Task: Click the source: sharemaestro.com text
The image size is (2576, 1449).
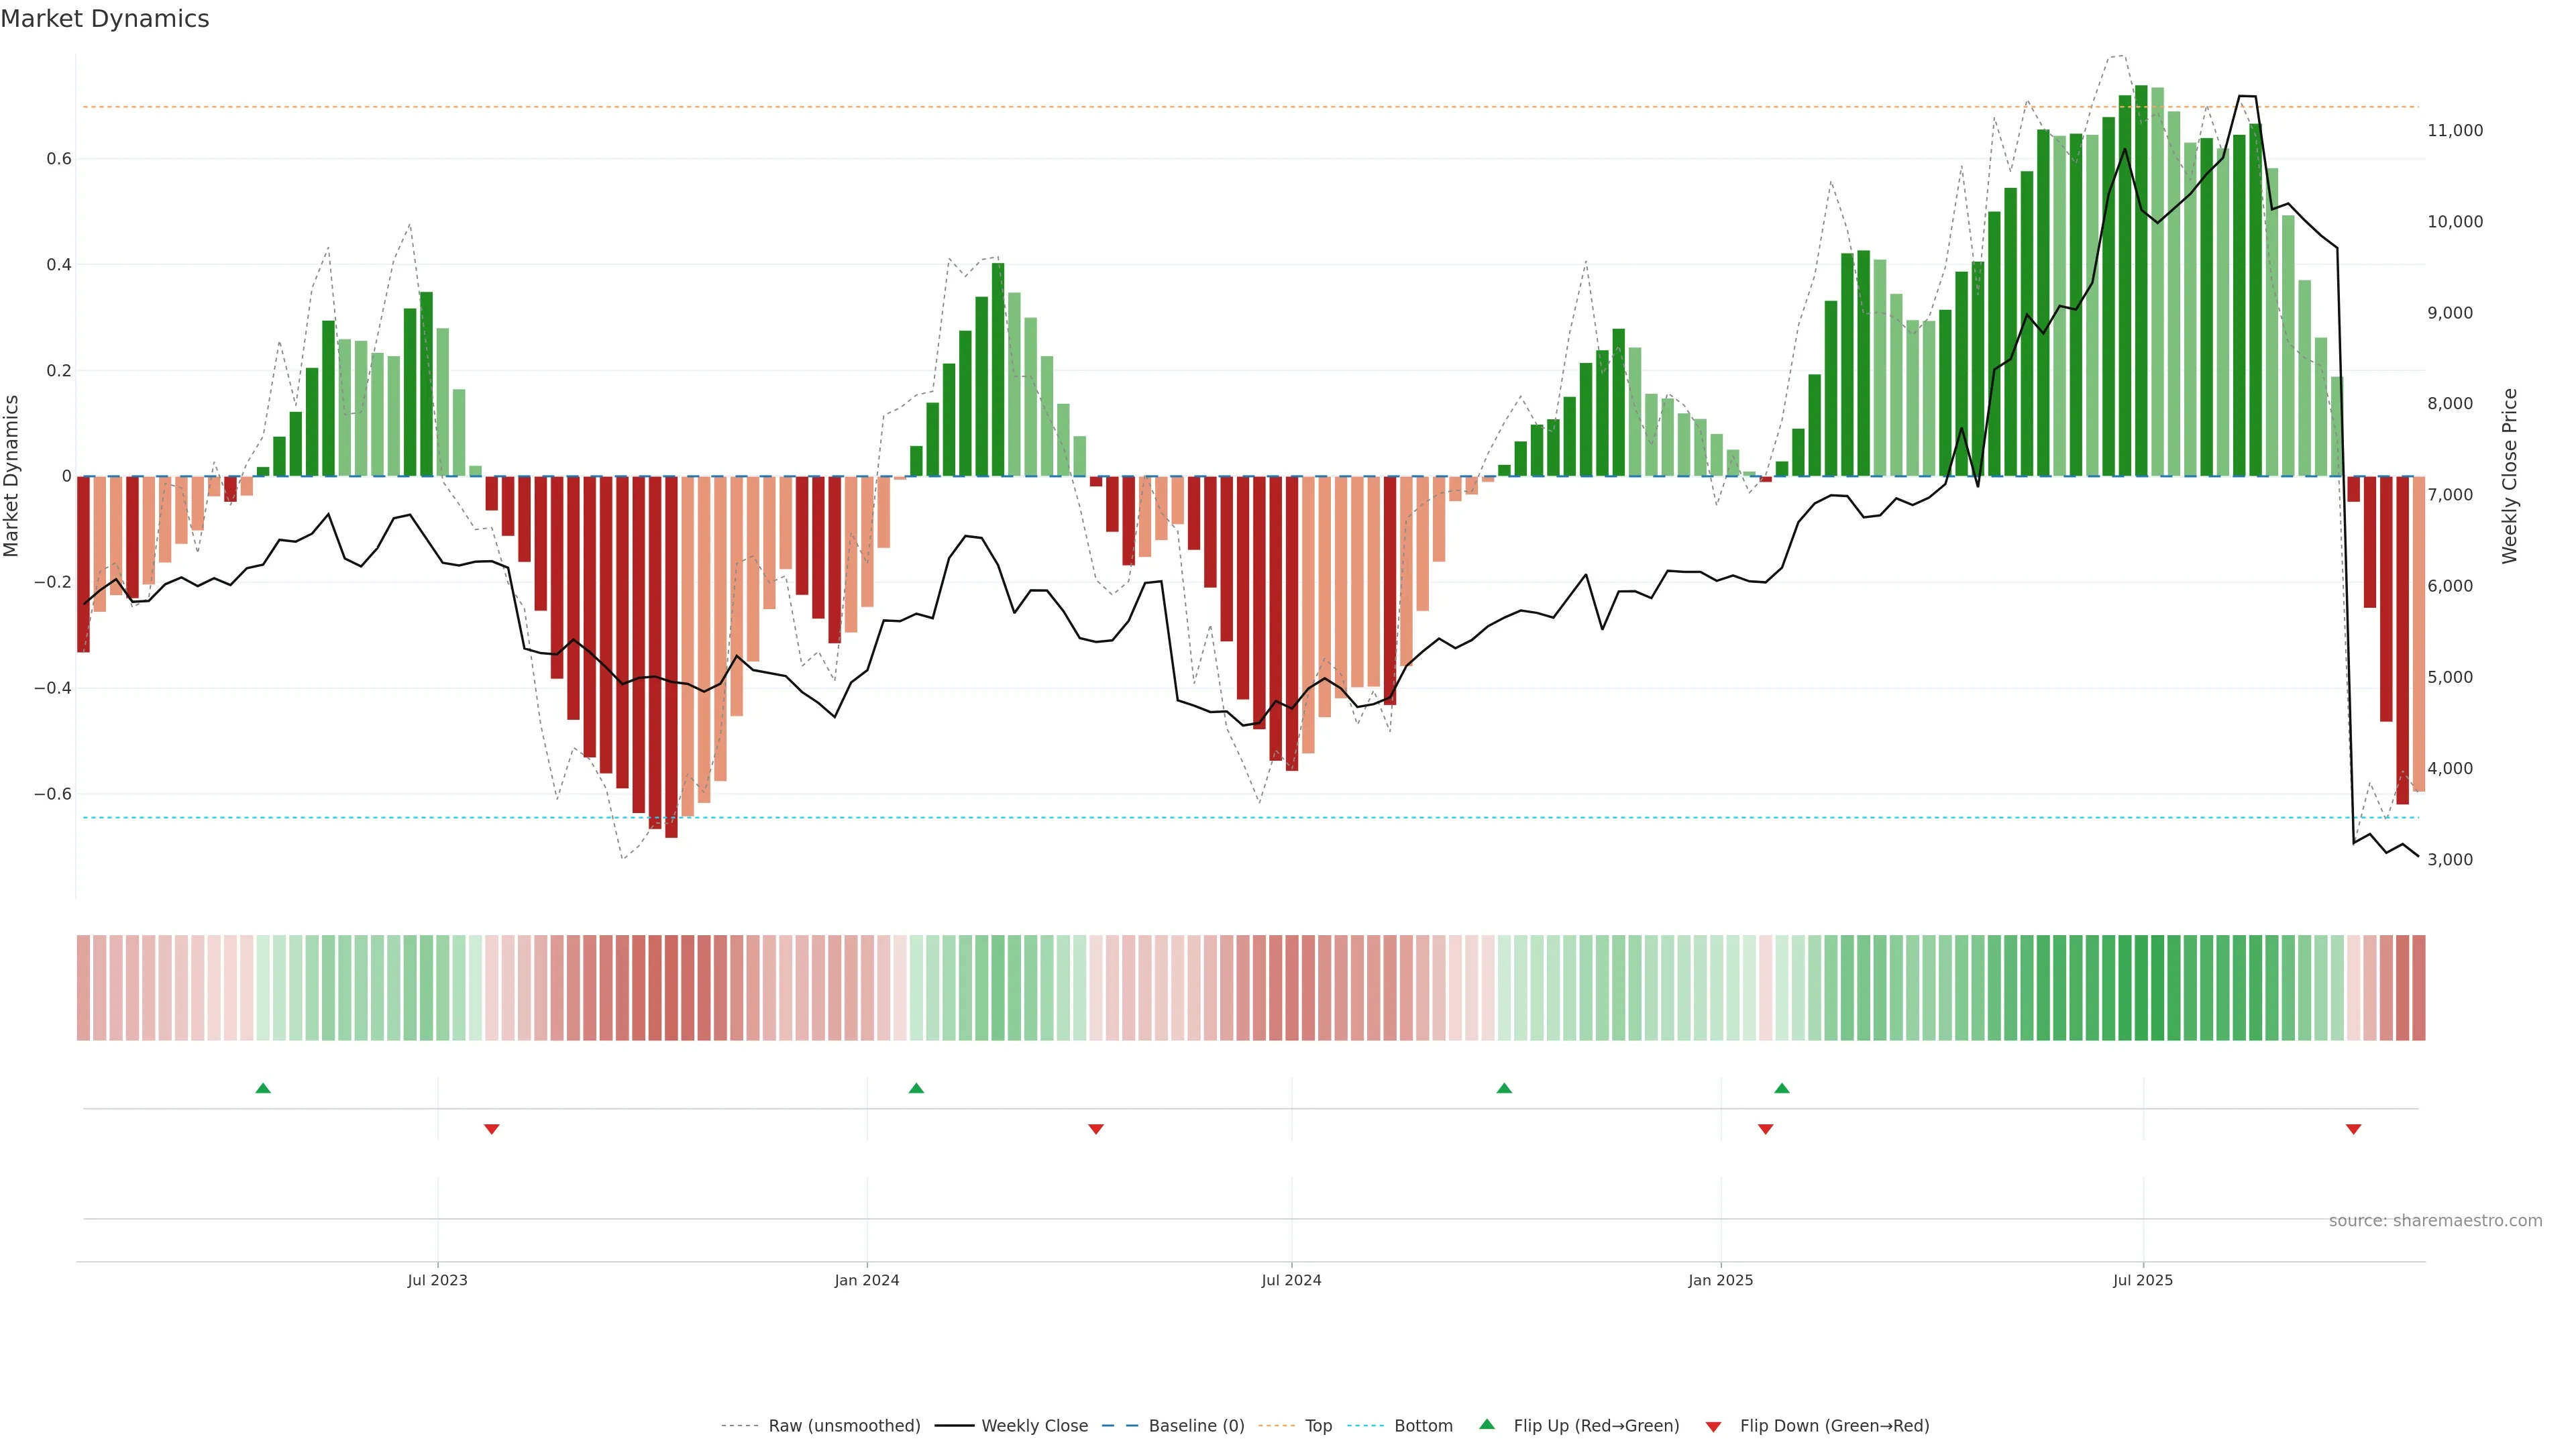Action: pos(2435,1221)
